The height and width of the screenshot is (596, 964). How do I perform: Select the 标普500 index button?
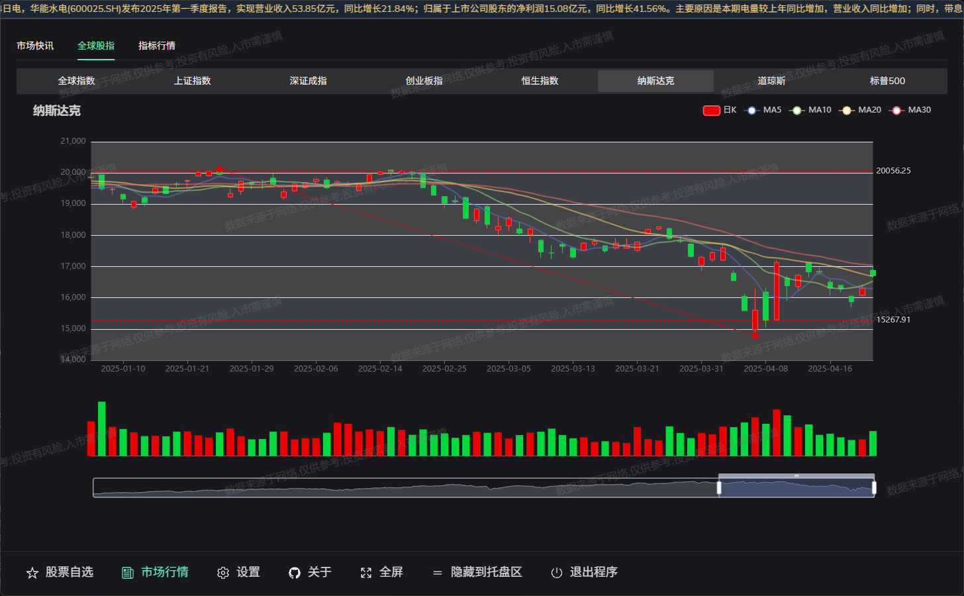(x=887, y=81)
